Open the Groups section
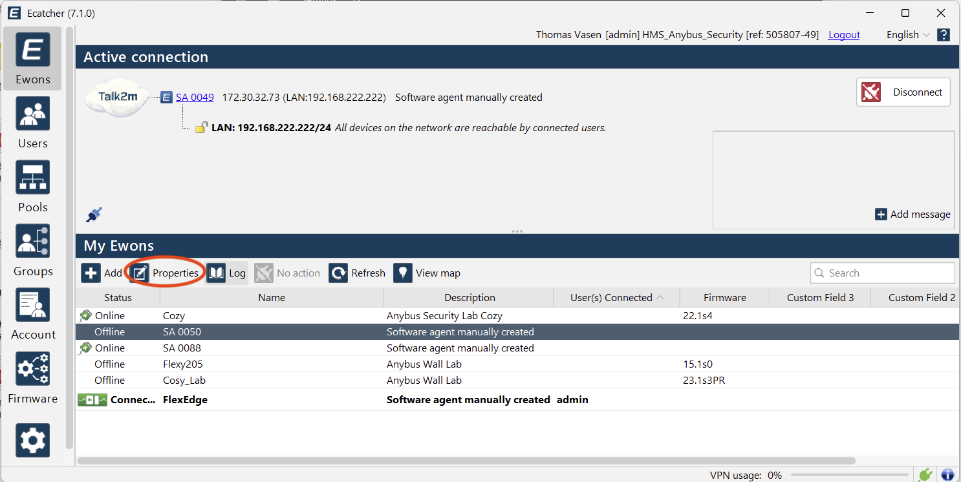 tap(32, 250)
